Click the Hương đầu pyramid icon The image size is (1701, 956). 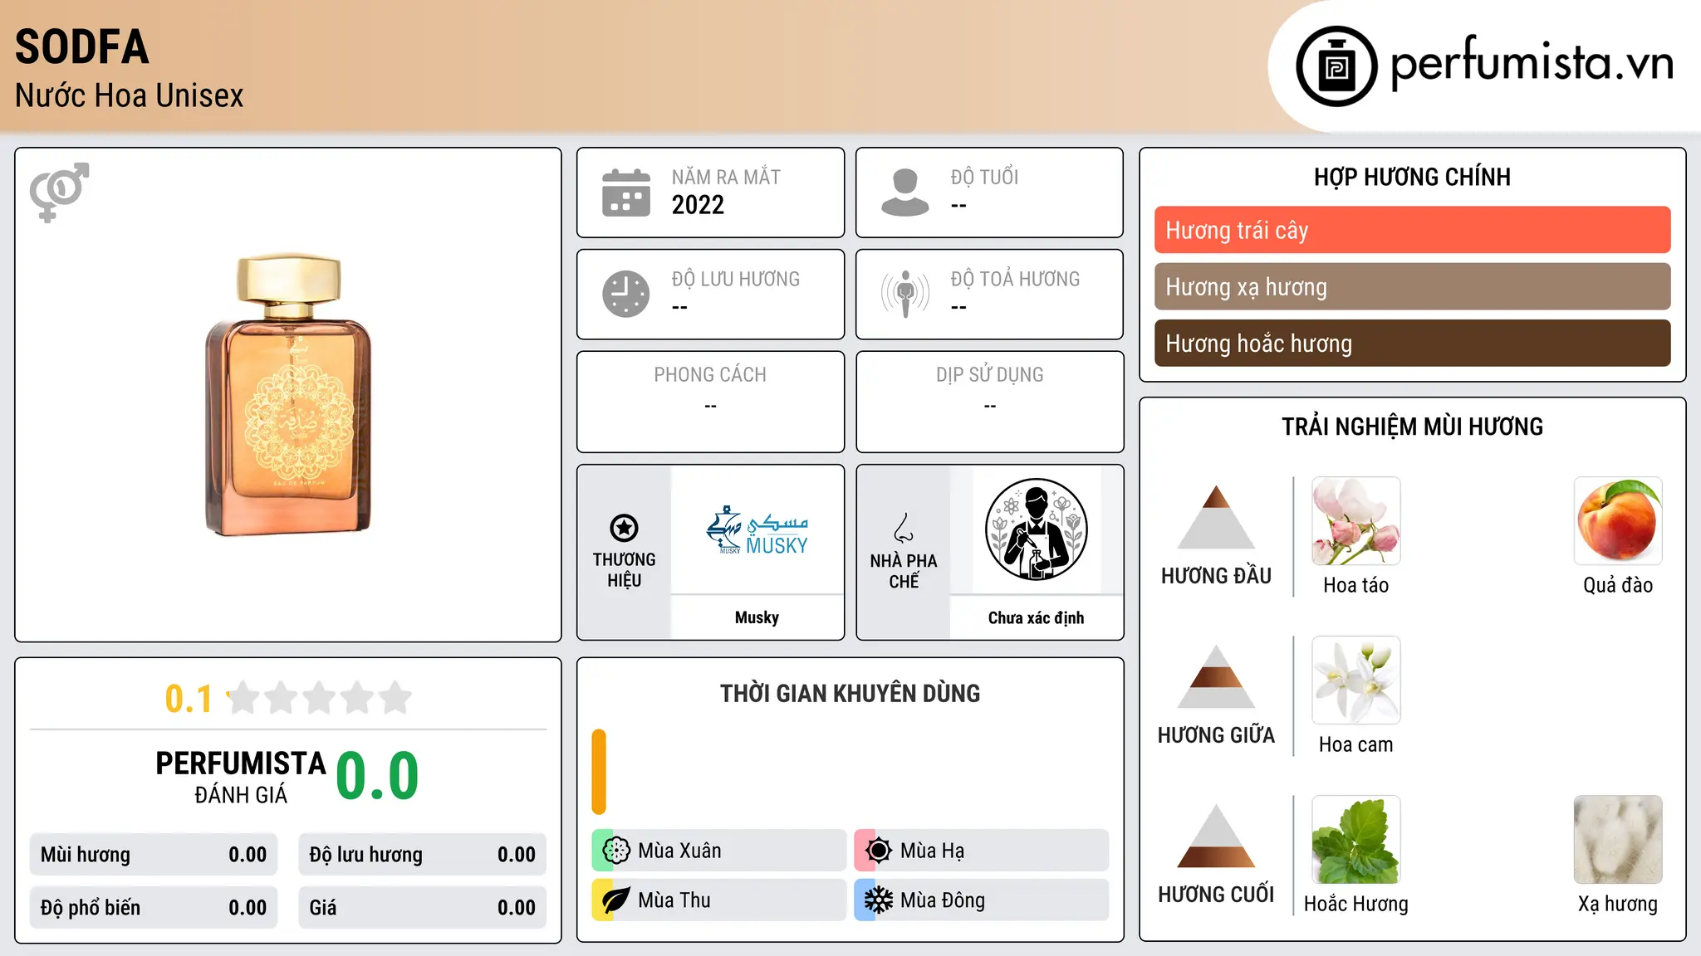[x=1216, y=517]
